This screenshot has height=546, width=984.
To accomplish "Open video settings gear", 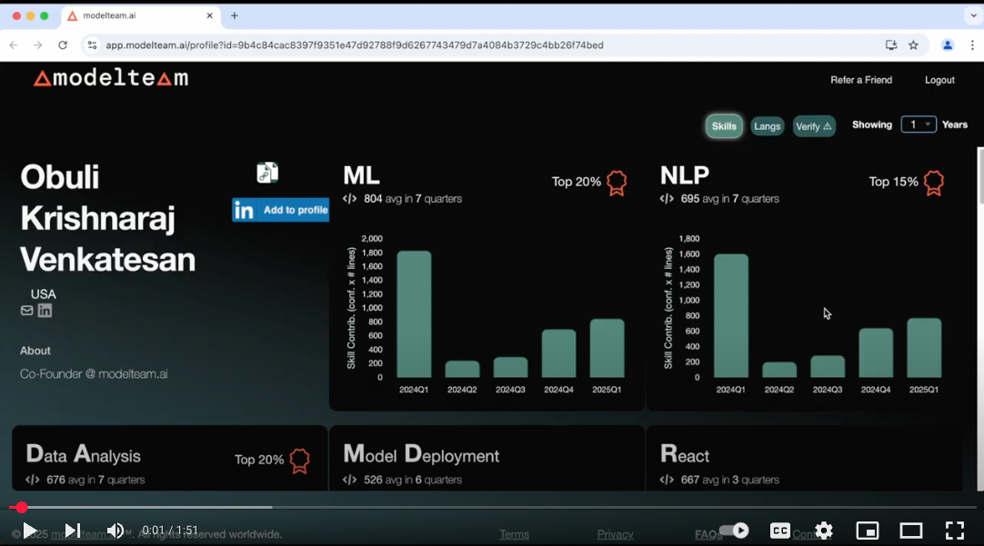I will (823, 531).
